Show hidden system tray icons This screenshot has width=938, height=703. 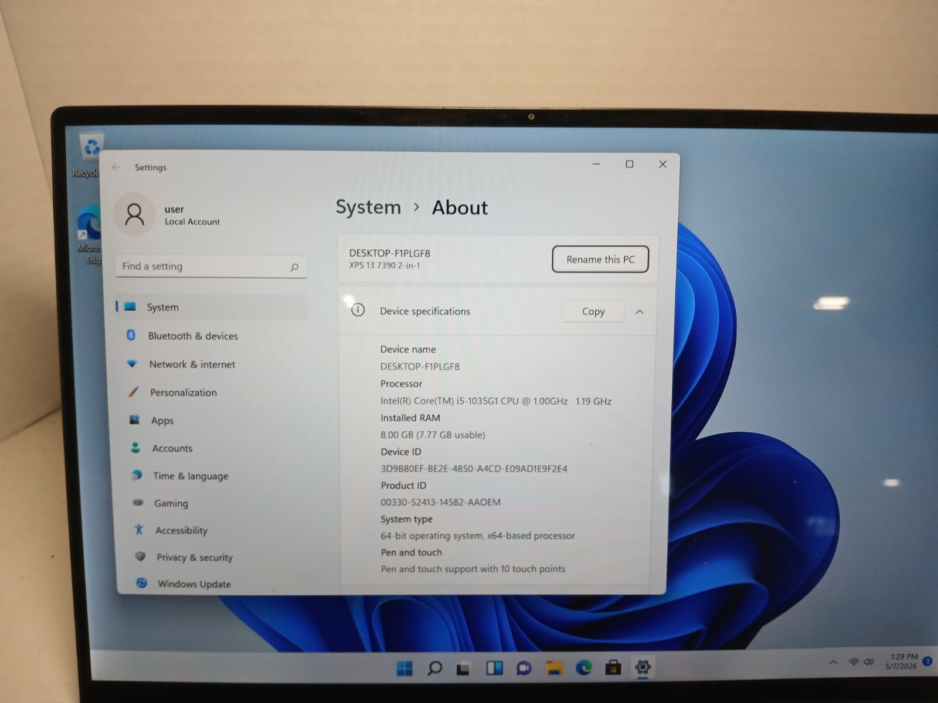(833, 663)
